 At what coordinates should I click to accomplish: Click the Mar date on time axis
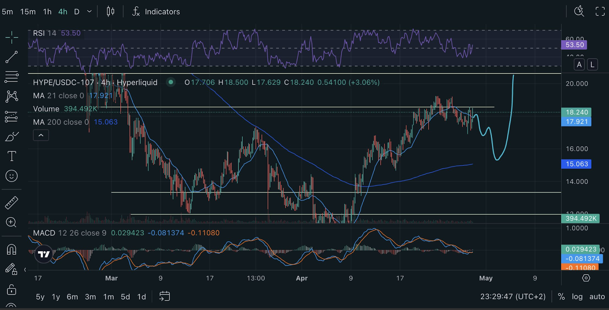coord(112,278)
